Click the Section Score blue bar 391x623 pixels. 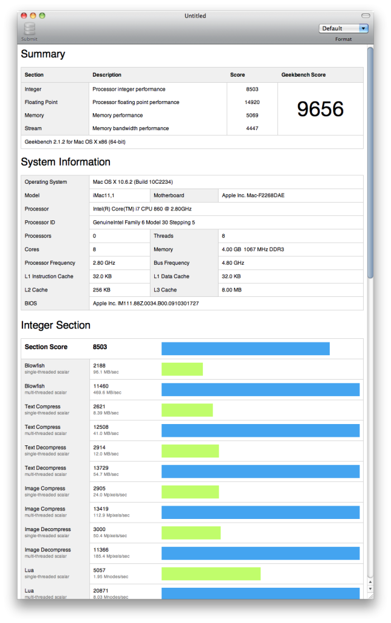[245, 349]
